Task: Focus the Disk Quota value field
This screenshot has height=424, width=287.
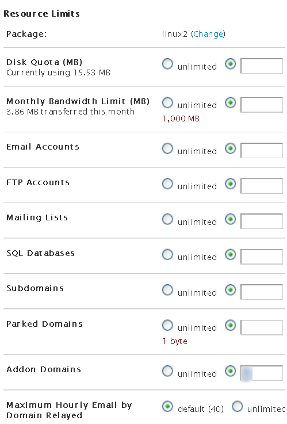Action: [x=262, y=66]
